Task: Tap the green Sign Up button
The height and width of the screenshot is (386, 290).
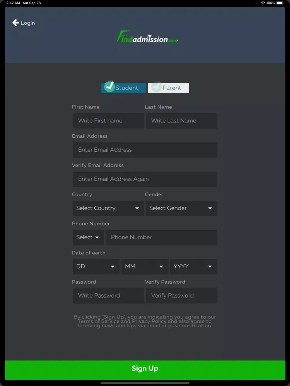Action: tap(145, 370)
